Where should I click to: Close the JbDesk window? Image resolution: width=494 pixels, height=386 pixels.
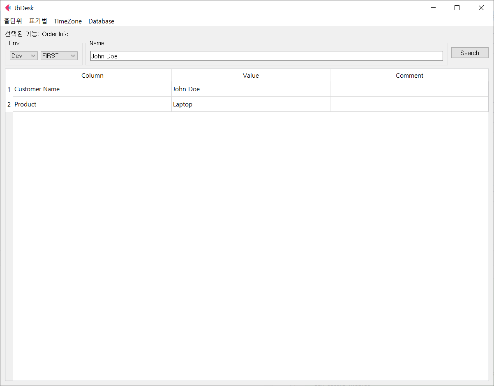click(481, 8)
